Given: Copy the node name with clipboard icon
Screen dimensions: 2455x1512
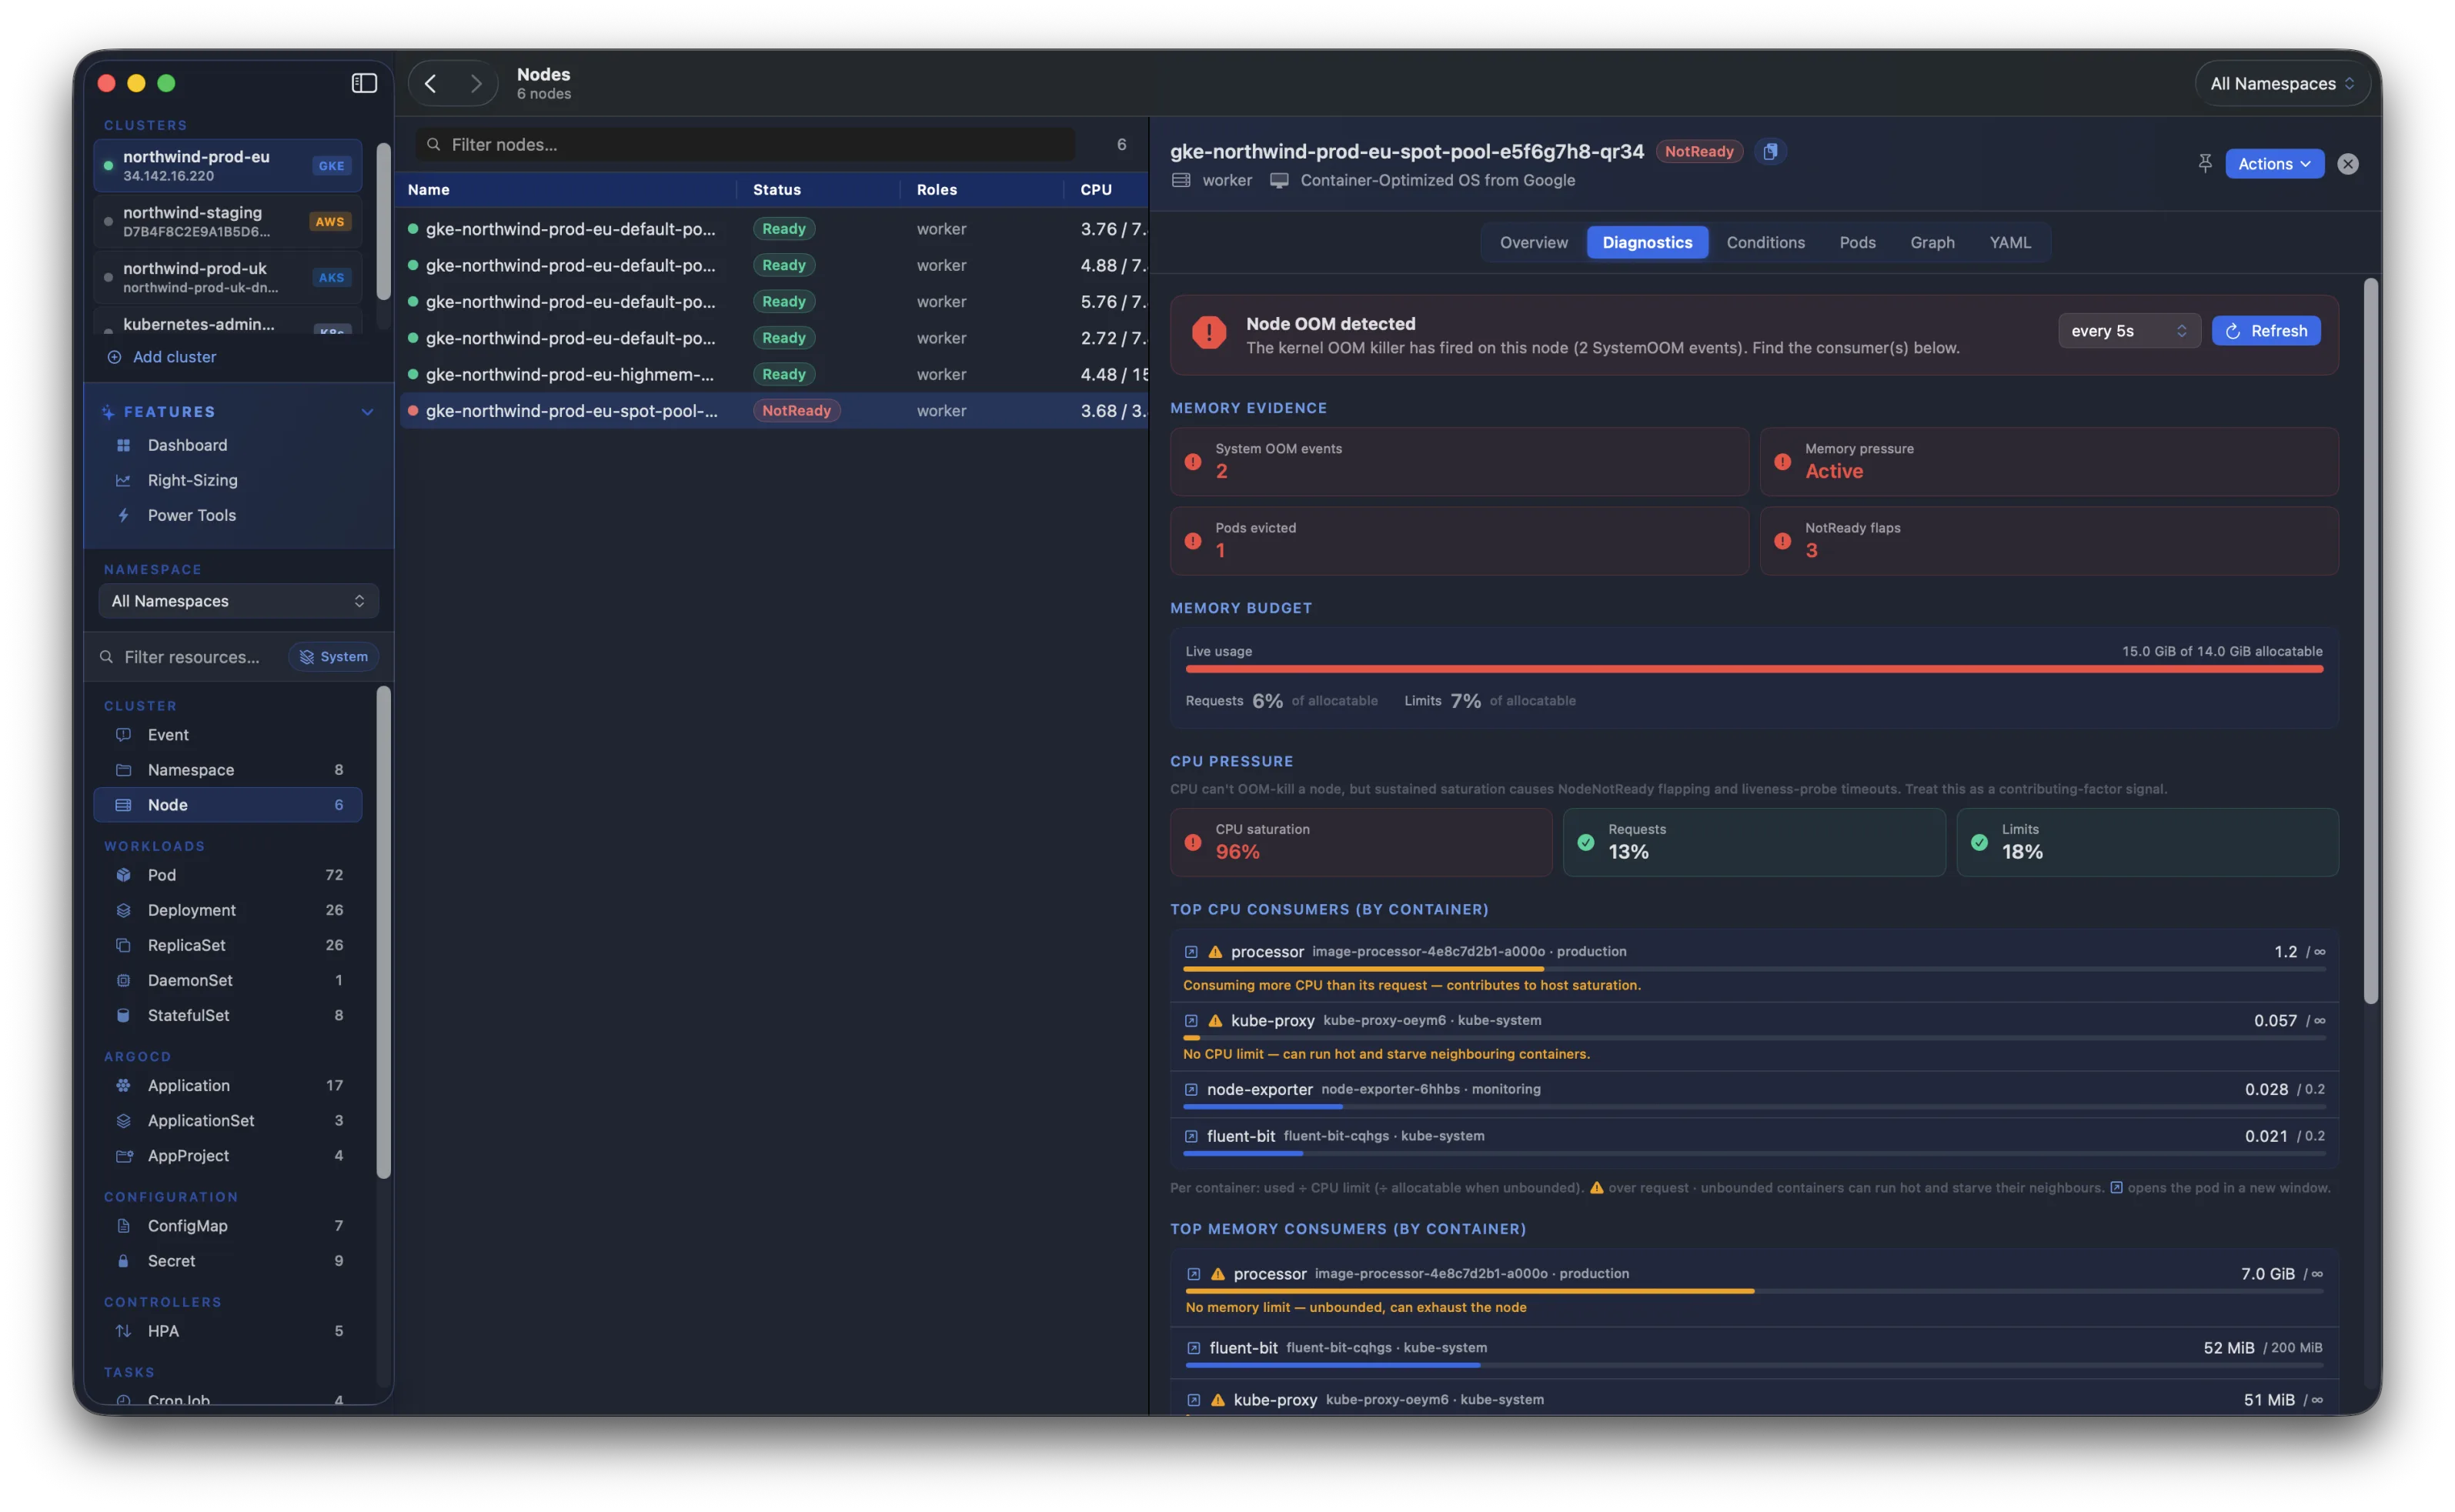Looking at the screenshot, I should (1770, 151).
